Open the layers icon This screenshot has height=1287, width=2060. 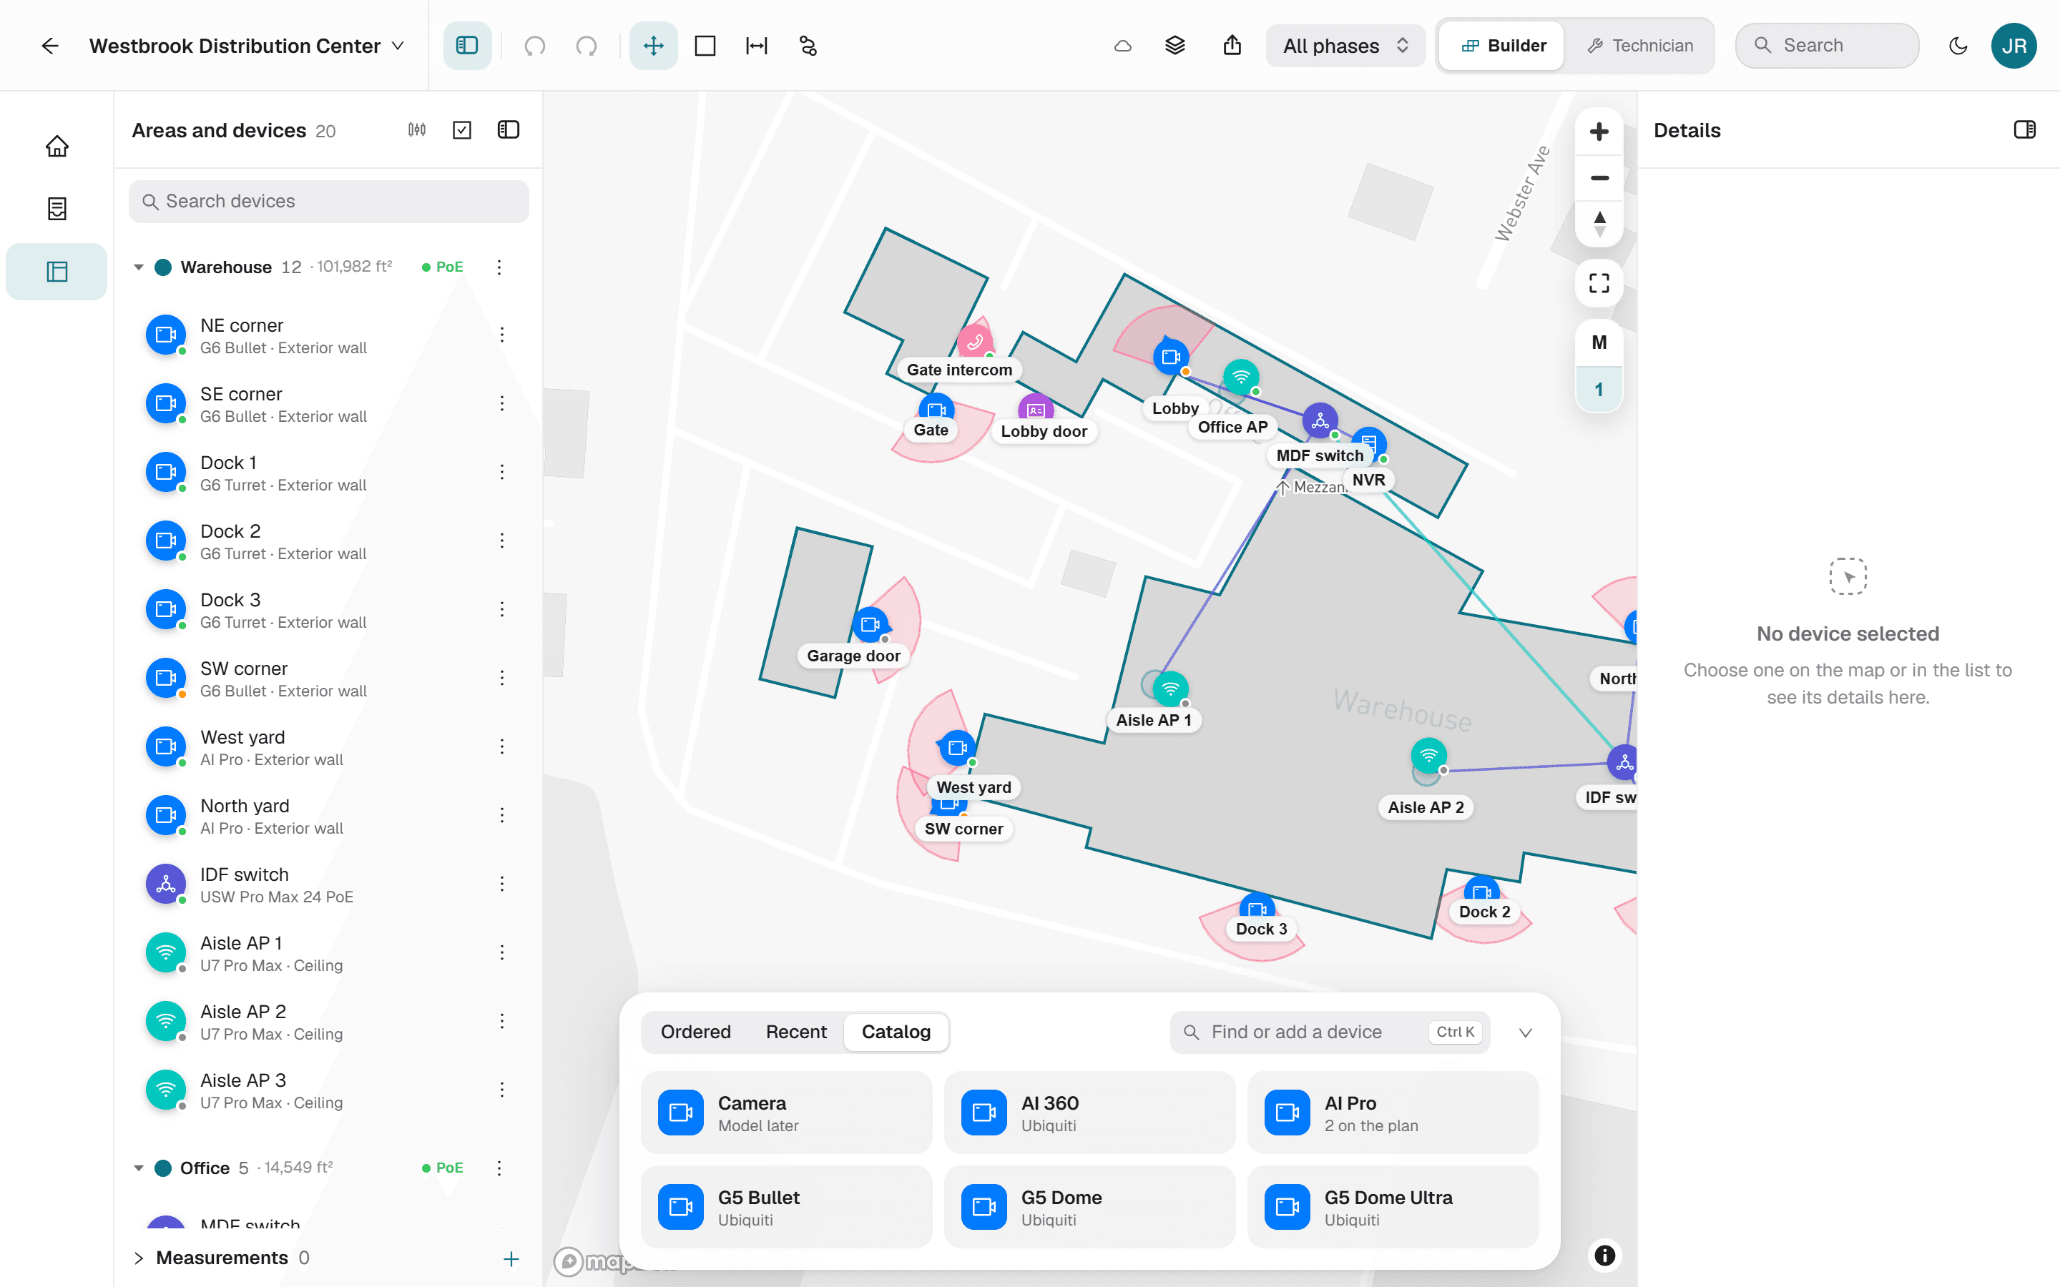1174,46
